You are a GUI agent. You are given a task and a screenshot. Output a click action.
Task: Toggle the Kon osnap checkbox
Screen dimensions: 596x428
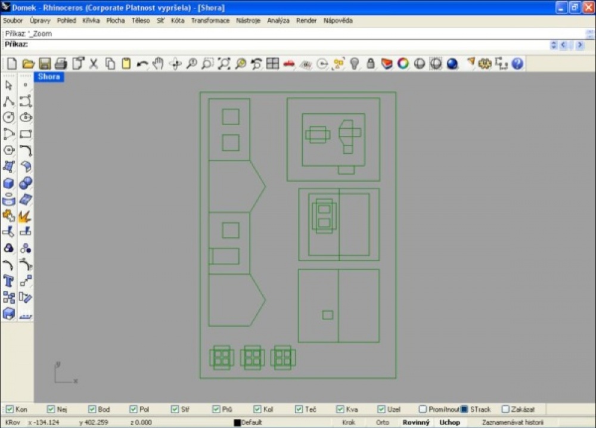[x=10, y=410]
